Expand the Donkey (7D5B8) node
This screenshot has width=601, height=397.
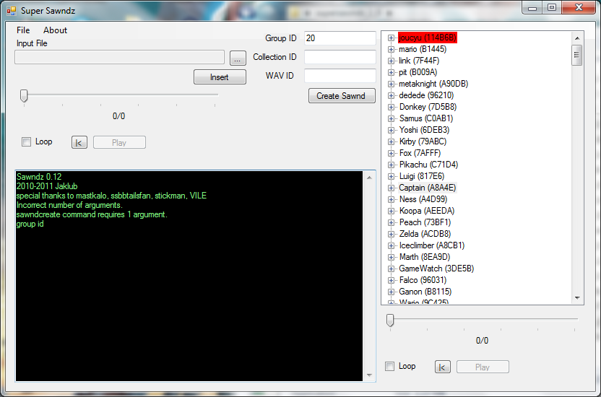(391, 108)
